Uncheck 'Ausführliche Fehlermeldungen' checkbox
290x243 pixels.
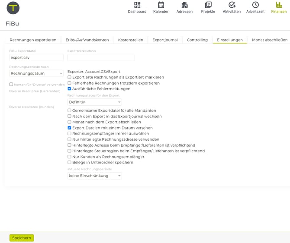coord(70,88)
